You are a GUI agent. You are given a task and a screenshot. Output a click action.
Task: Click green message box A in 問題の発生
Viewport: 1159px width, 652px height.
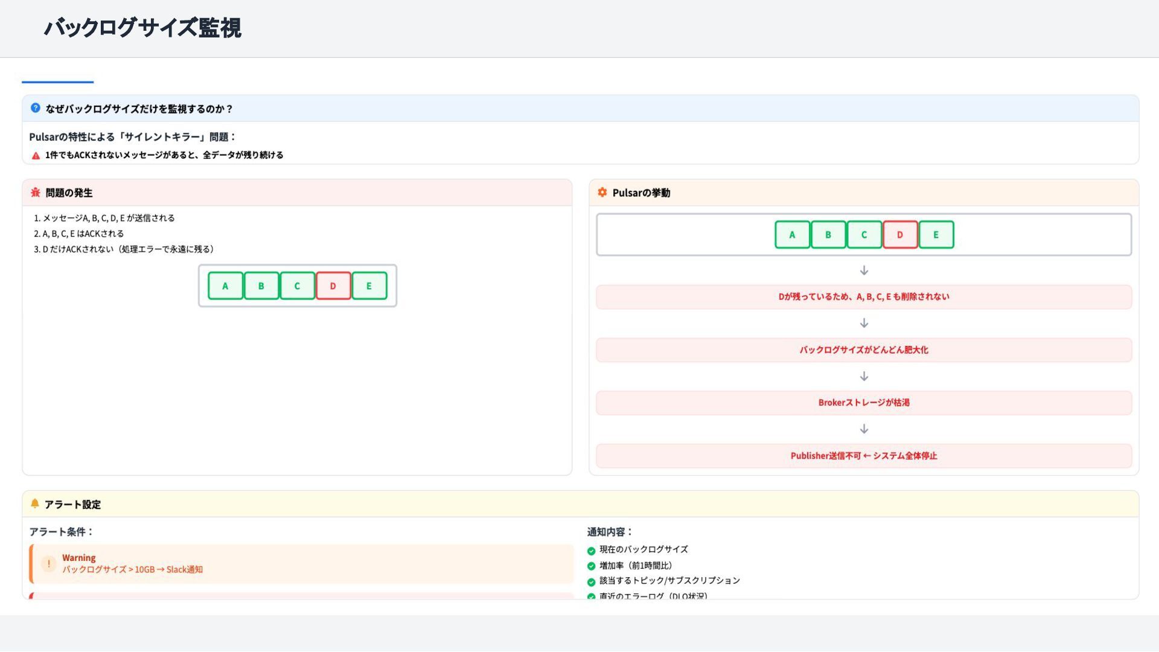(225, 286)
